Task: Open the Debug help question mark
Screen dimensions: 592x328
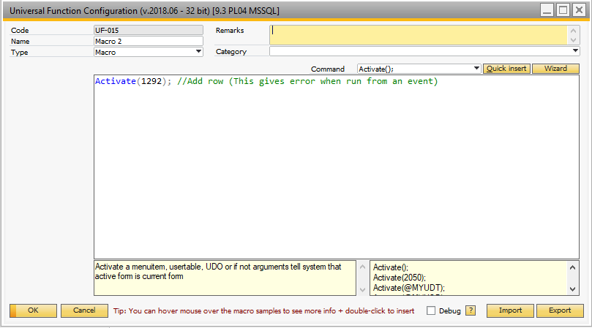Action: [471, 310]
